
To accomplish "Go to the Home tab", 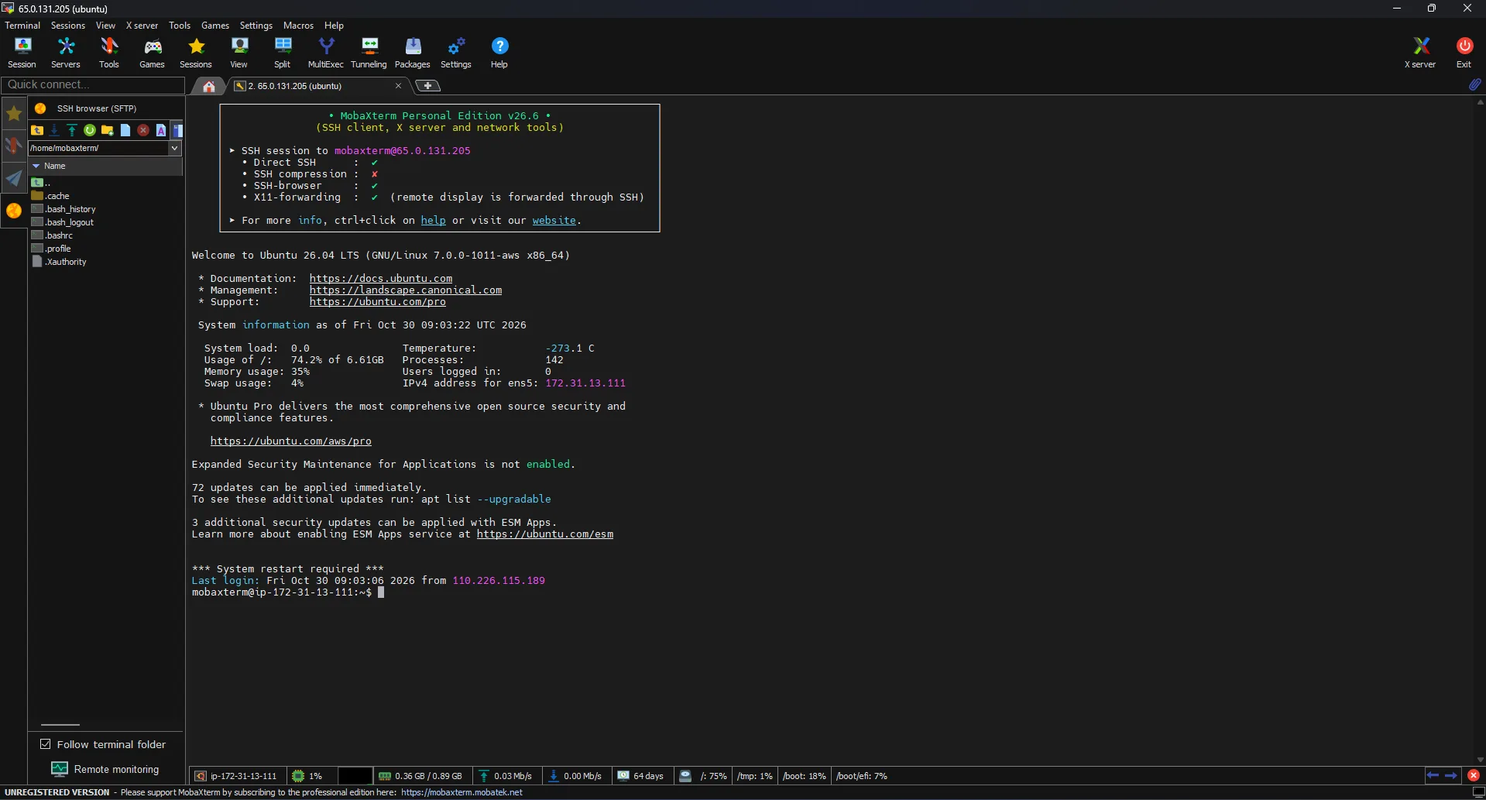I will 208,86.
